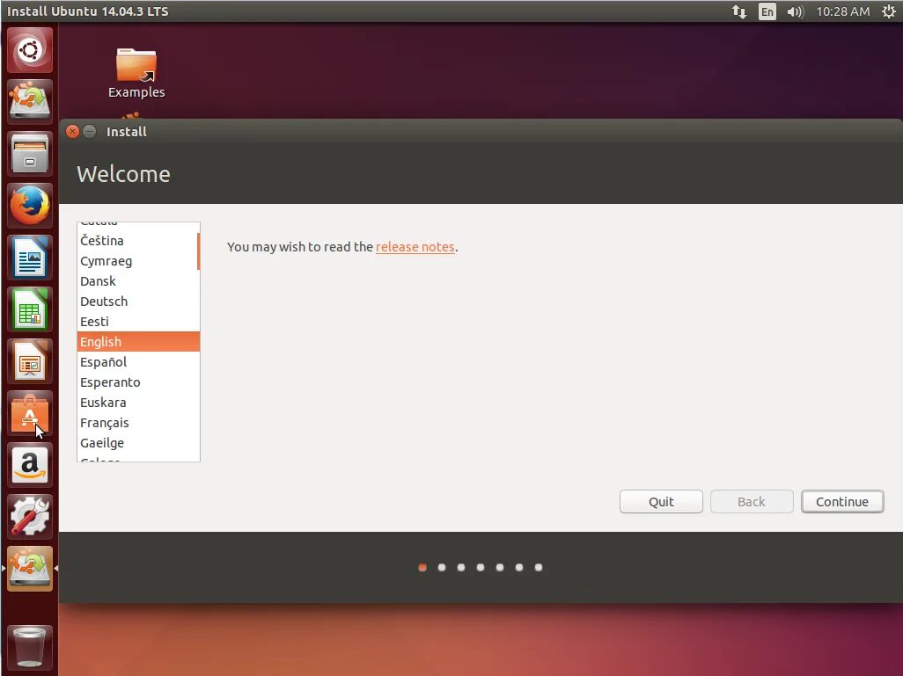Image resolution: width=903 pixels, height=676 pixels.
Task: Click the Quit button
Action: pos(661,502)
